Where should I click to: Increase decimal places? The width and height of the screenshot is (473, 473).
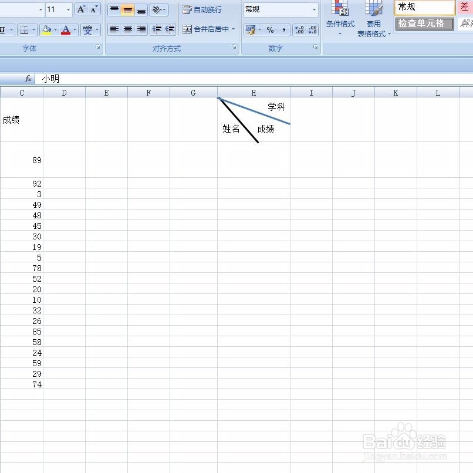click(x=299, y=29)
